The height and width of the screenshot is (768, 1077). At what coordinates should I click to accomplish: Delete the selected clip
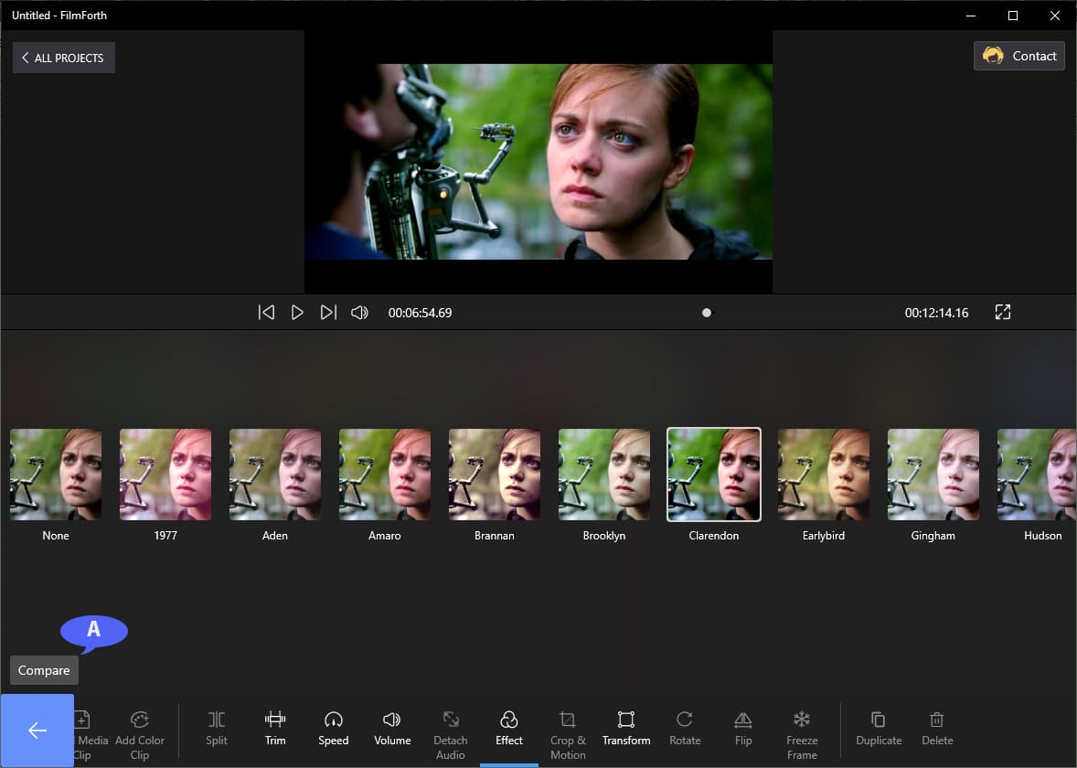(937, 729)
